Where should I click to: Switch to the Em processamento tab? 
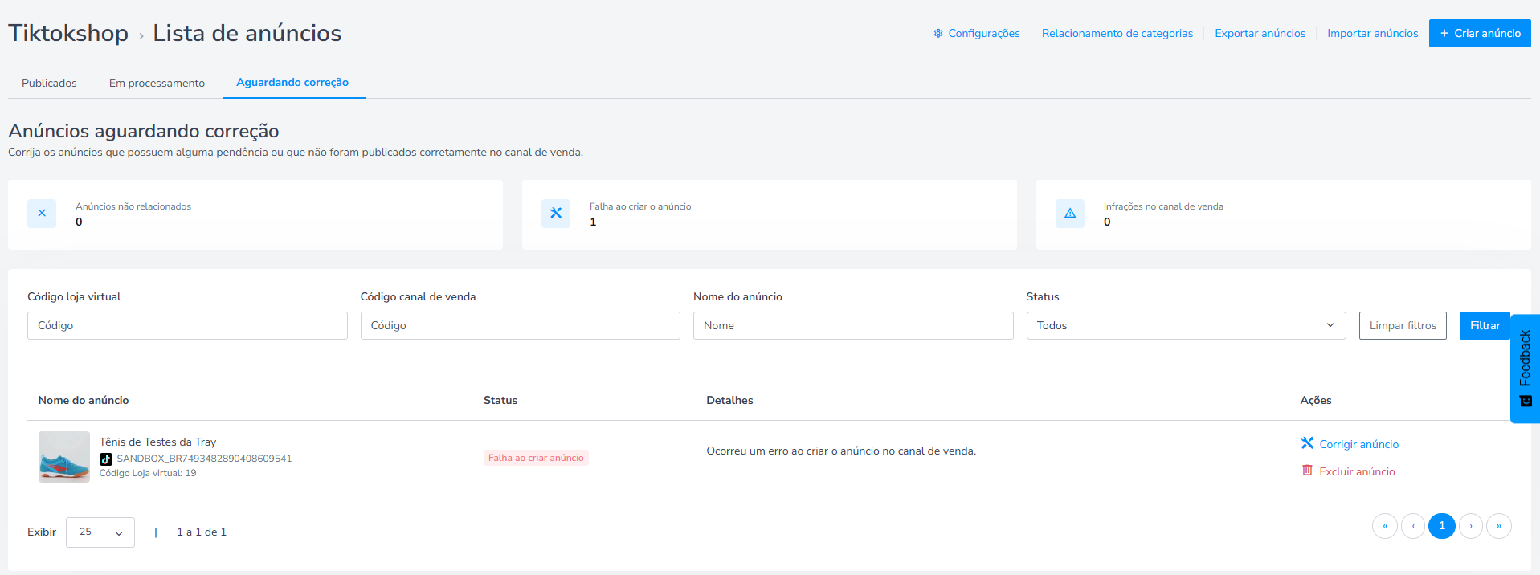157,83
